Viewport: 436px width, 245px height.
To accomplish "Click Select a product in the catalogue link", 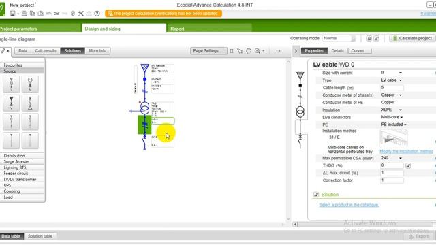I will coord(349,205).
